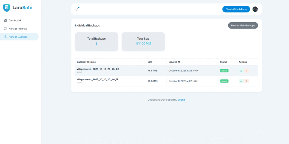Open the notifications bell
Screen dimensions: 289x144
(x=77, y=9)
